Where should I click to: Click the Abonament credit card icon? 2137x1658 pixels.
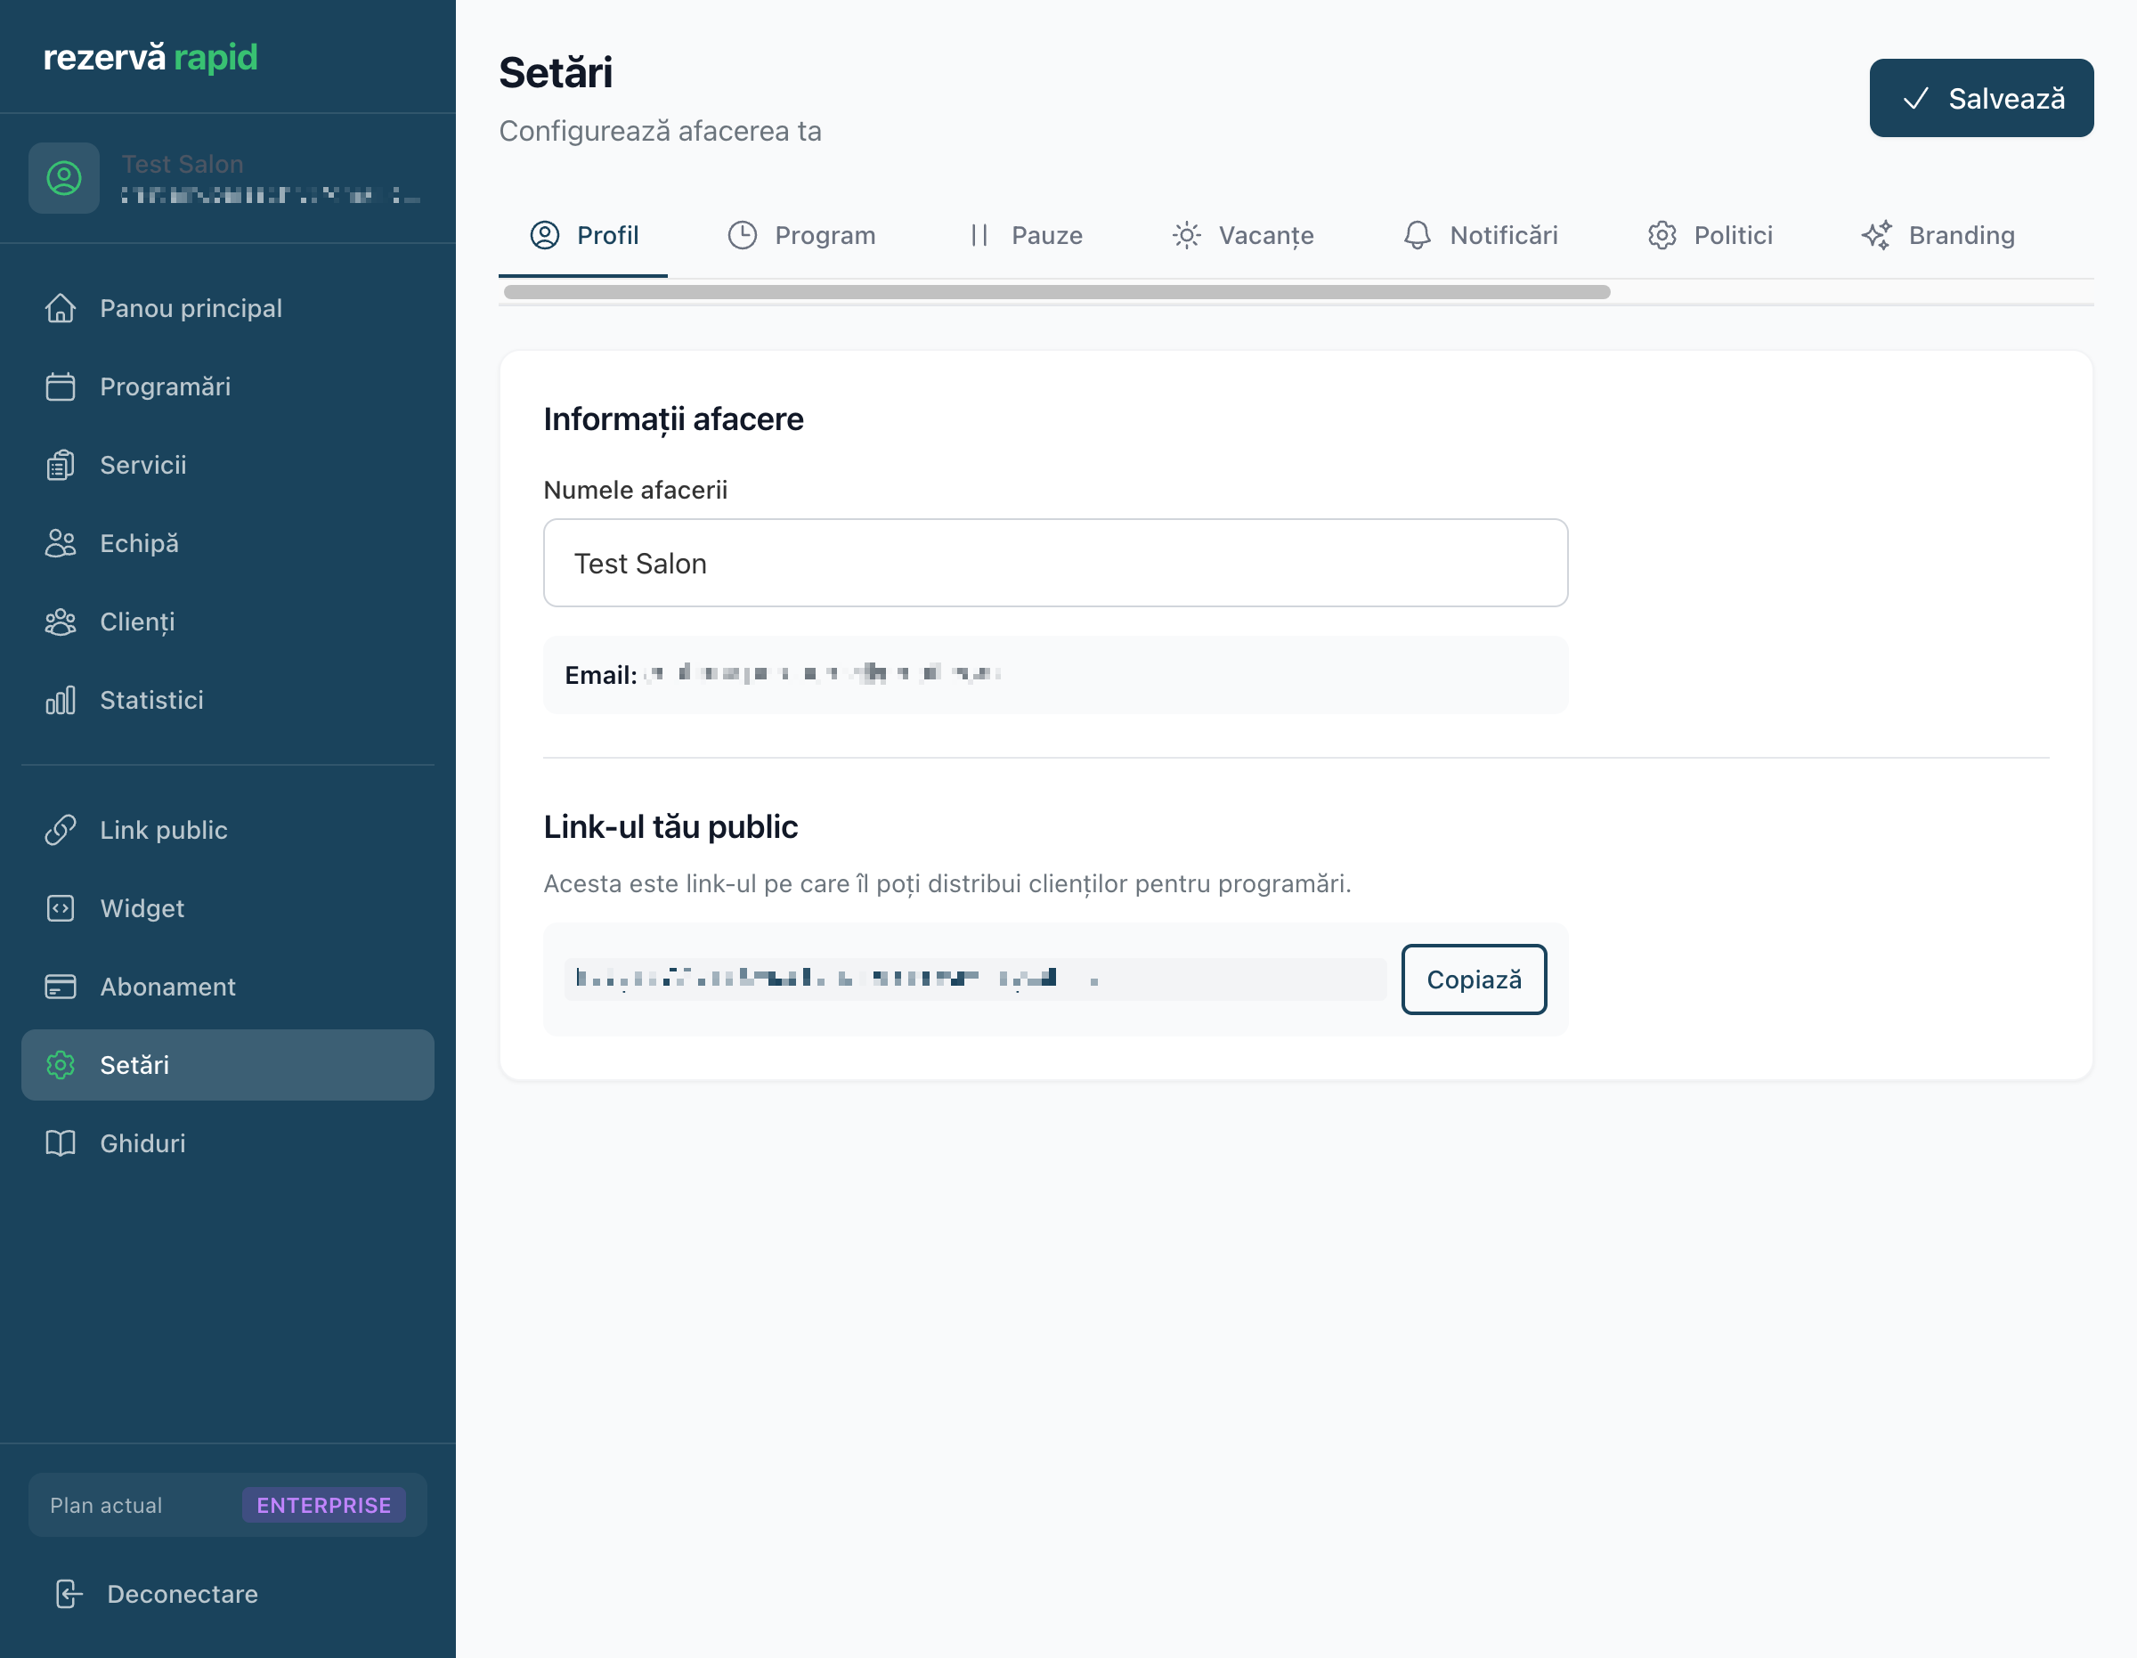coord(61,987)
